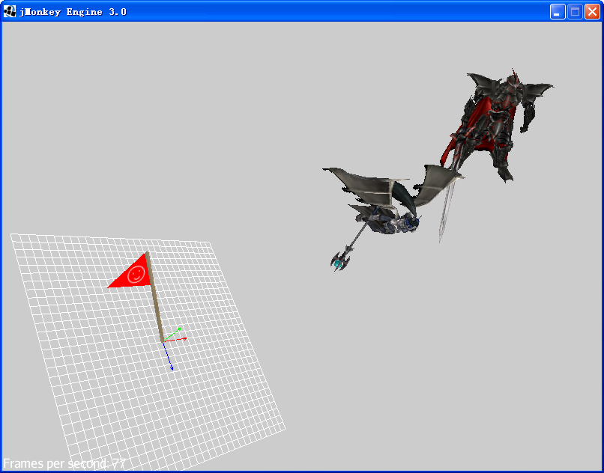Click the blue Z-axis arrow
This screenshot has width=604, height=473.
click(168, 356)
